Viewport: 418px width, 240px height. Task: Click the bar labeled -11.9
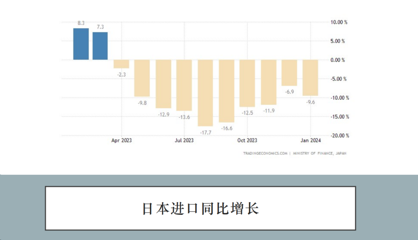(269, 82)
